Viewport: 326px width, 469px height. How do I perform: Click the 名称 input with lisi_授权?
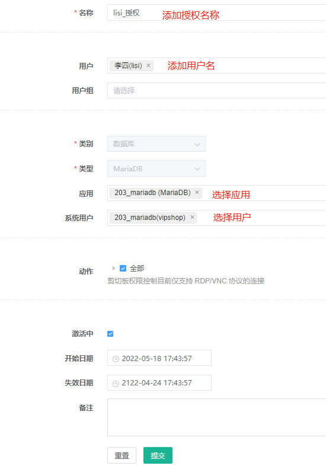pyautogui.click(x=216, y=12)
